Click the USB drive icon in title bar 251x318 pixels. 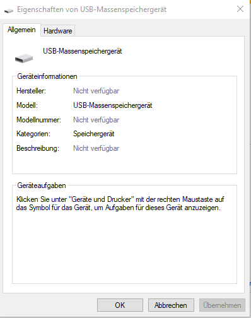9,10
